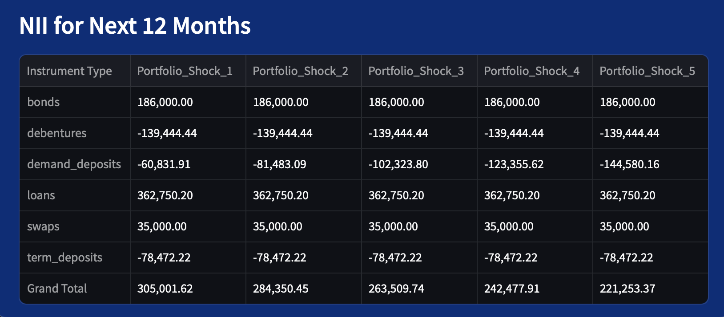Viewport: 724px width, 317px height.
Task: Select the bonds row label
Action: (x=44, y=102)
